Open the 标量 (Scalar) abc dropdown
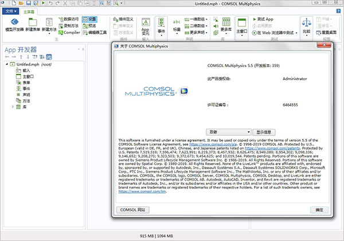Viewport: 344px width, 241px height. pyautogui.click(x=177, y=26)
